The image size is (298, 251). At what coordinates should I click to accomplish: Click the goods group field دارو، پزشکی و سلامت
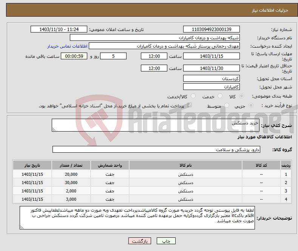pyautogui.click(x=156, y=149)
